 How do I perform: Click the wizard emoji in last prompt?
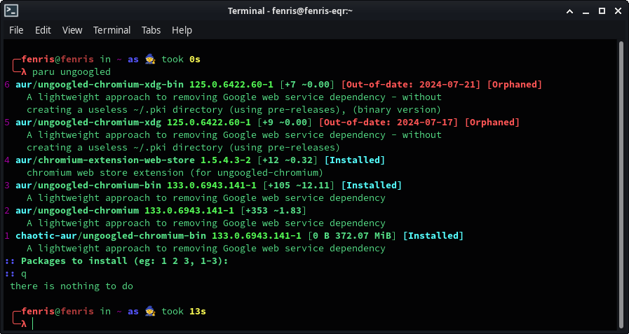149,311
